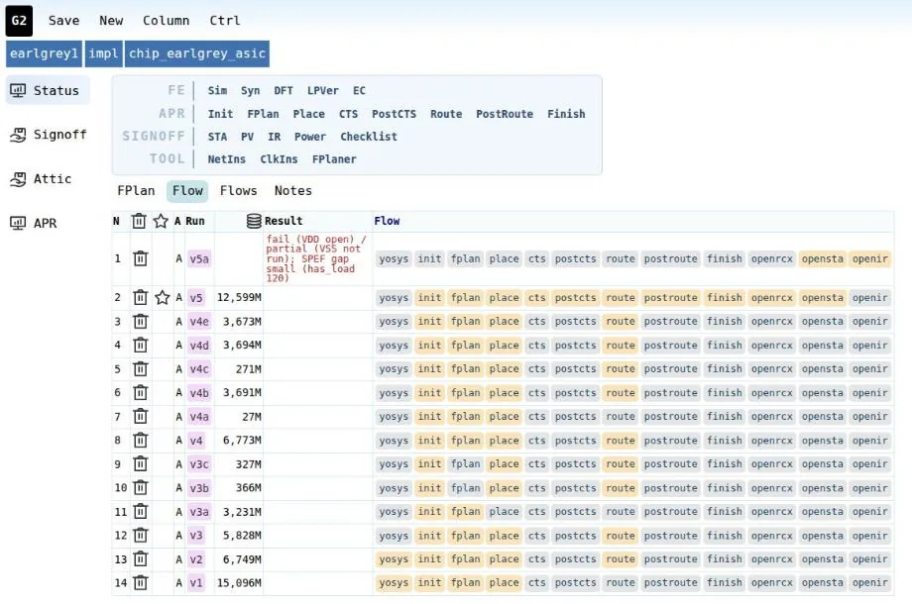Open the Power signoff link

click(x=310, y=137)
